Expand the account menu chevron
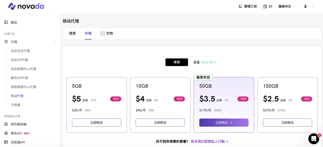Viewport: 323px width, 147px height. [x=313, y=7]
